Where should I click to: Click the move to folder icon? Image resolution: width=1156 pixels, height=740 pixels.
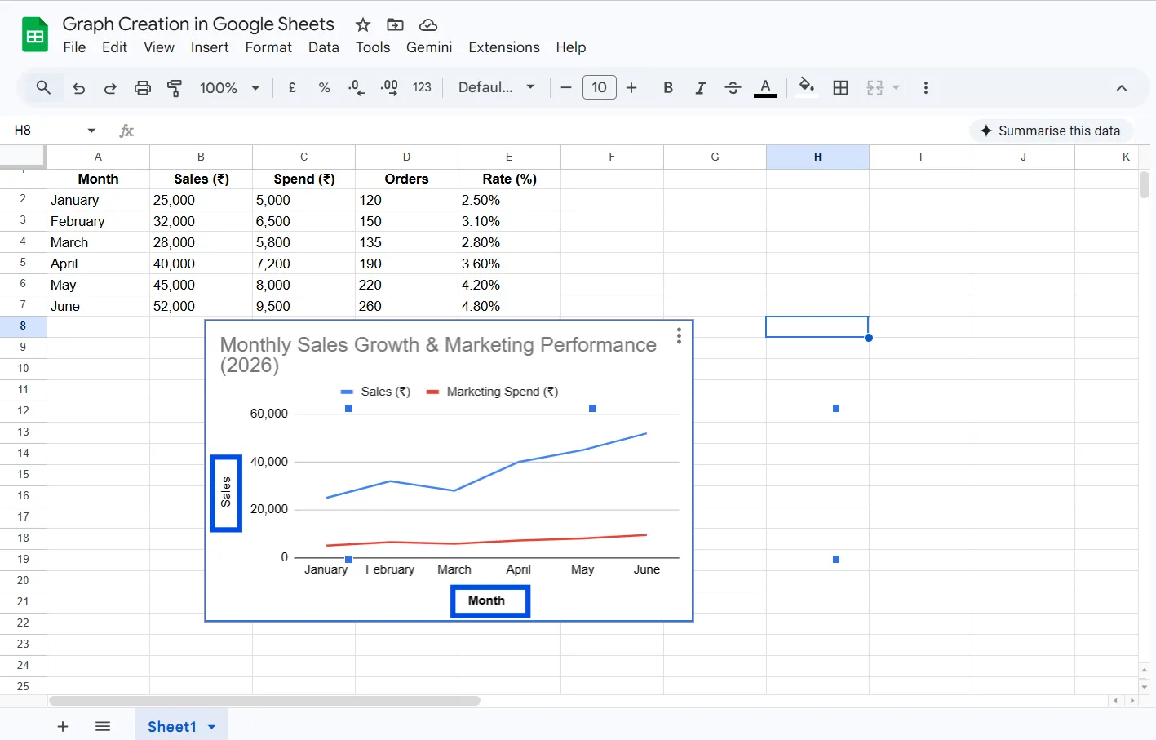[395, 24]
